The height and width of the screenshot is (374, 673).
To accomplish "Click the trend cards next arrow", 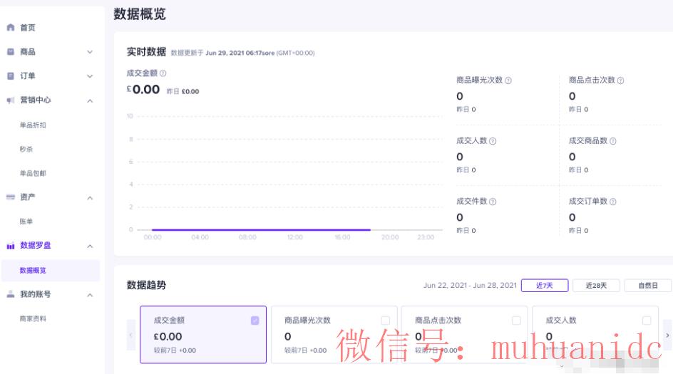I will coord(667,335).
